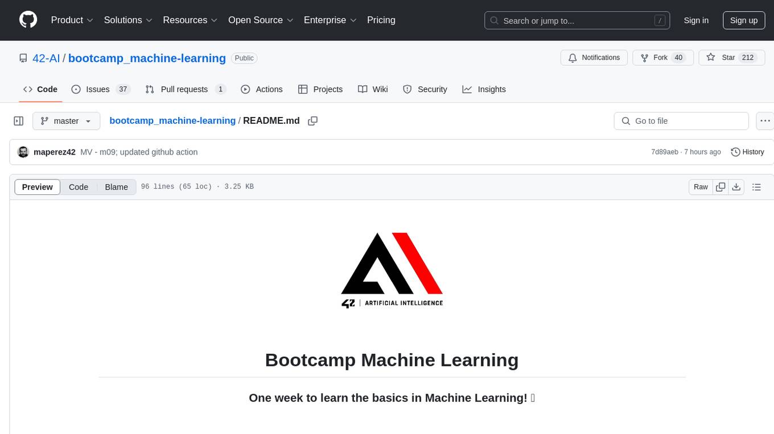Open the Raw file view
This screenshot has height=434, width=774.
click(701, 187)
